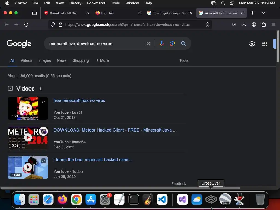This screenshot has width=280, height=210.
Task: Open Google Chrome from the Dock
Action: click(77, 199)
